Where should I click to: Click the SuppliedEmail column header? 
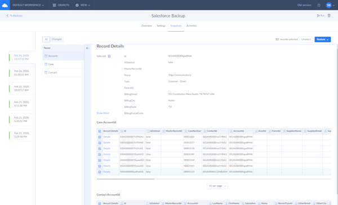[x=313, y=131]
